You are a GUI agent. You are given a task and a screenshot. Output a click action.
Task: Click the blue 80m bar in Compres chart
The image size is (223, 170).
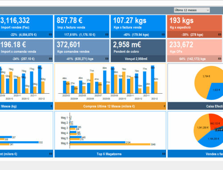[105, 82]
